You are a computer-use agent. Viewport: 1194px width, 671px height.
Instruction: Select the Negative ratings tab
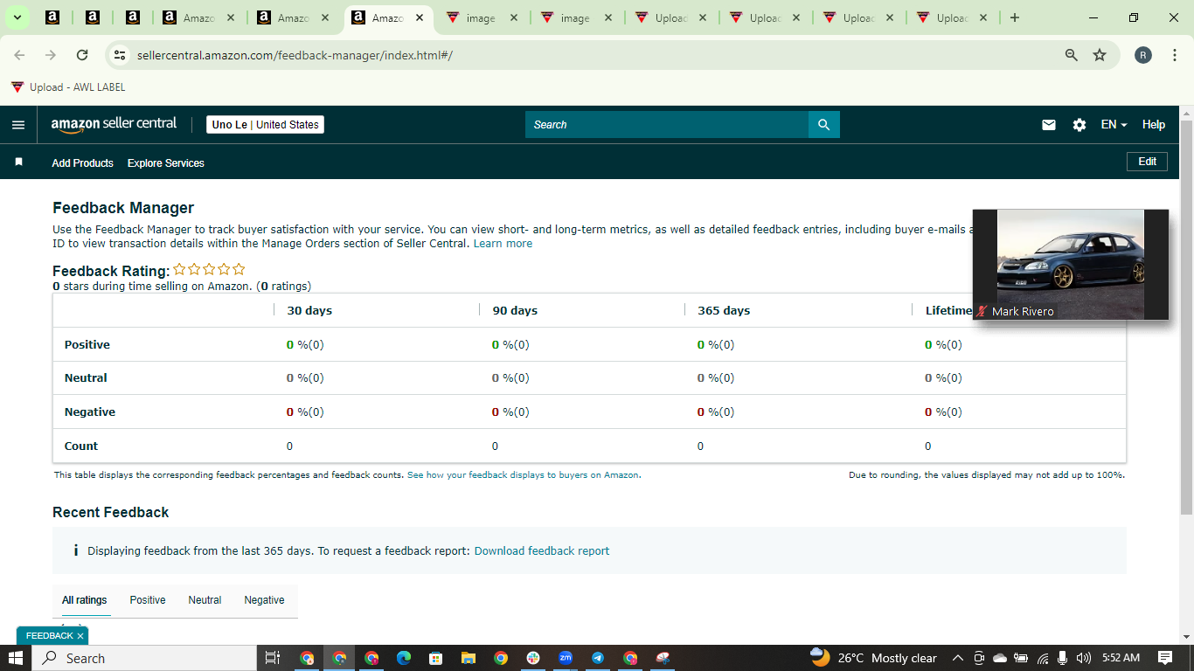click(x=264, y=600)
